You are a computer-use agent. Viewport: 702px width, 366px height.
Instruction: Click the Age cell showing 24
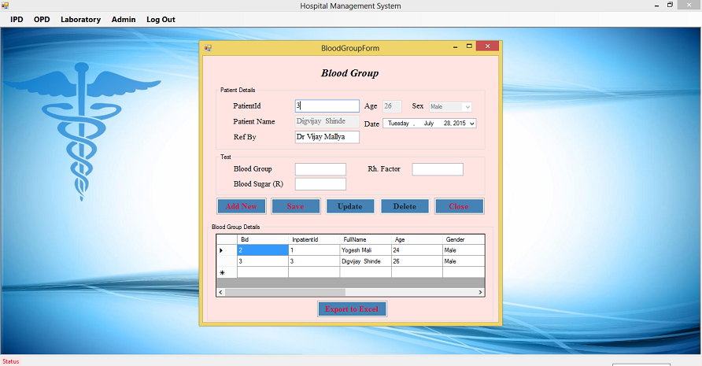click(x=417, y=250)
